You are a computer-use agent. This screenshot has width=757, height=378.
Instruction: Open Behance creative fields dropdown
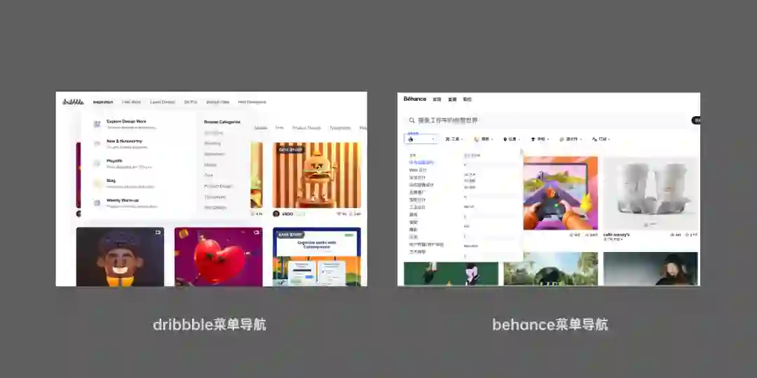[421, 139]
